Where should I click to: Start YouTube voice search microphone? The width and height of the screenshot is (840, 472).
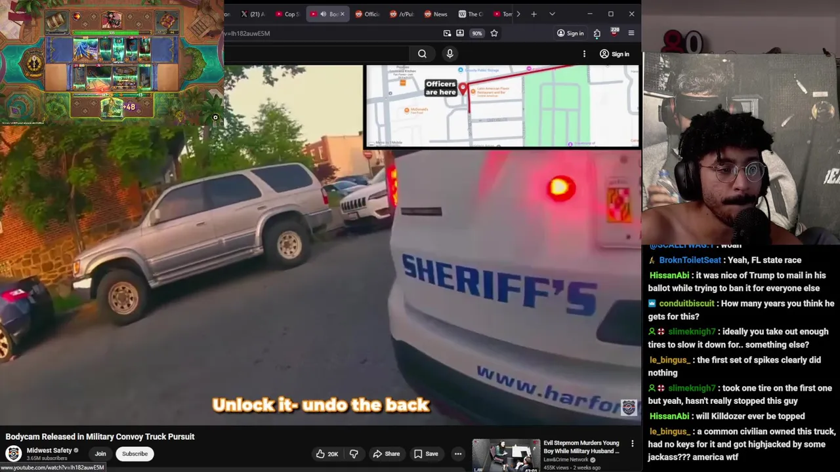coord(450,54)
